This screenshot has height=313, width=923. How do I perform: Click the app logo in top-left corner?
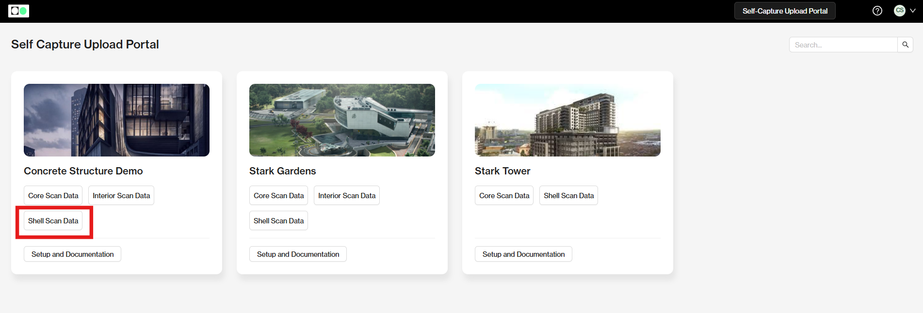tap(18, 11)
